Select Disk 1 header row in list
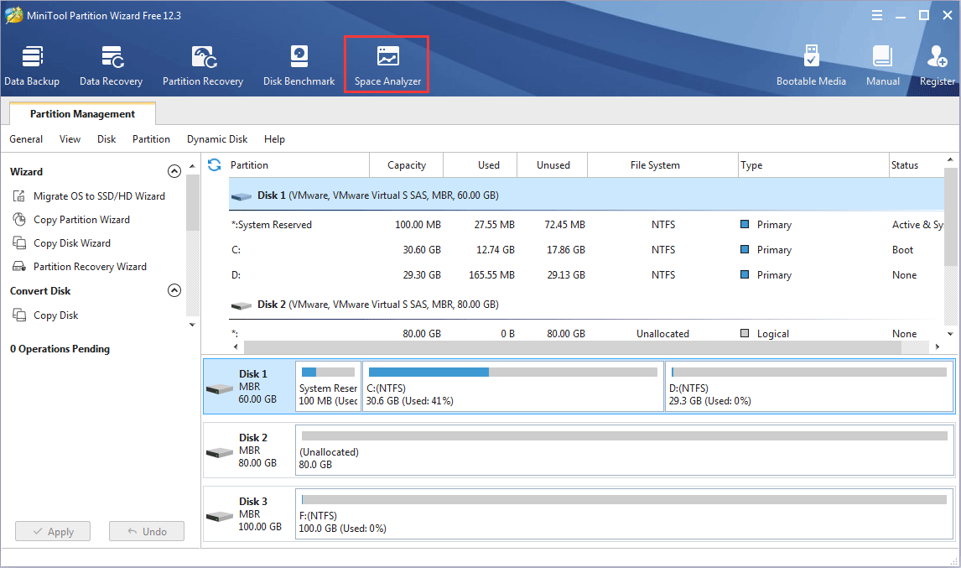The width and height of the screenshot is (961, 568). [x=586, y=195]
